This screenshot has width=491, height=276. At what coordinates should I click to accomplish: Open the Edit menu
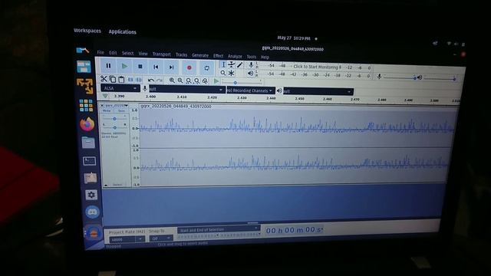pos(113,53)
